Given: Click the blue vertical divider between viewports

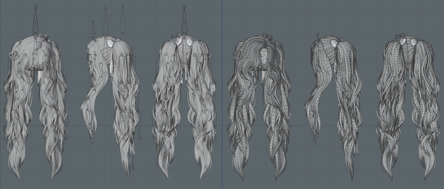Looking at the screenshot, I should pyautogui.click(x=222, y=94).
